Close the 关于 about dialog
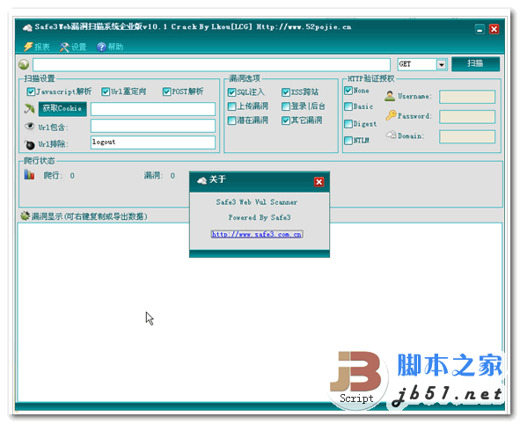This screenshot has width=520, height=424. [319, 182]
